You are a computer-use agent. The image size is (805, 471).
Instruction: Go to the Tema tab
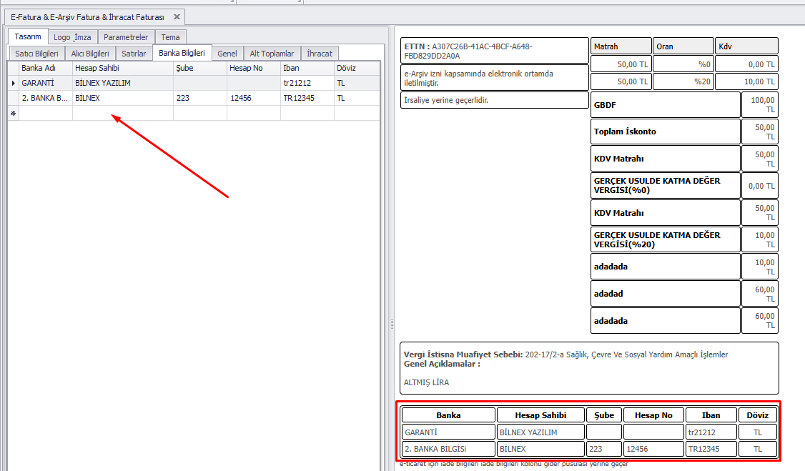(170, 37)
